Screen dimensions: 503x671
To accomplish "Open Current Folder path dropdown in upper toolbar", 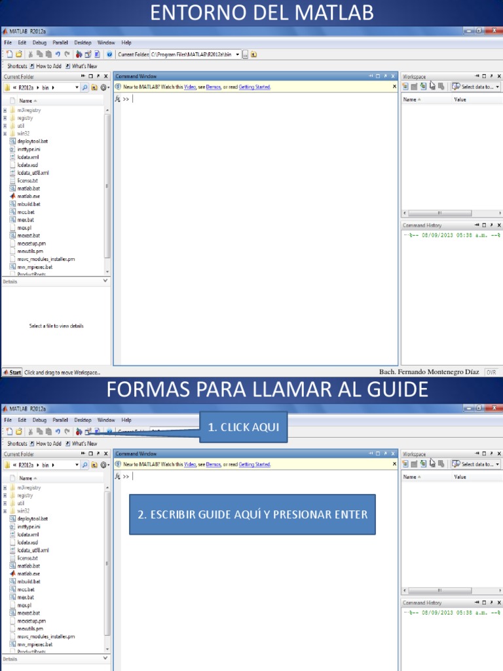I will point(237,54).
